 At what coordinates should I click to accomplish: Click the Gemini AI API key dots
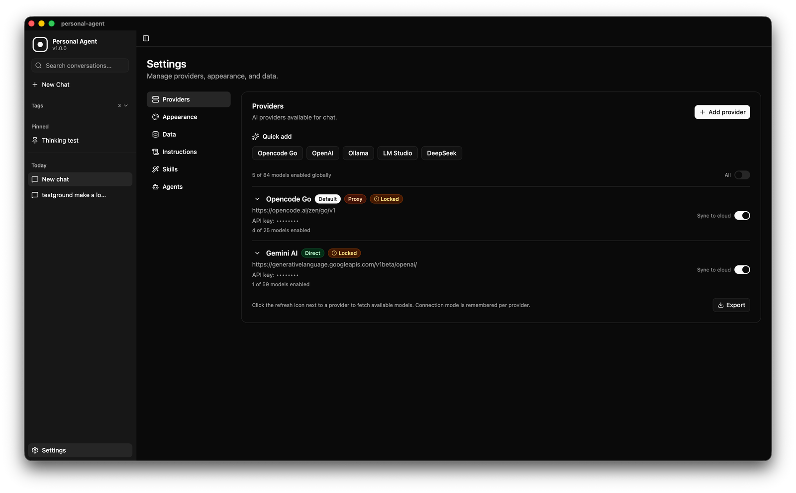click(288, 275)
